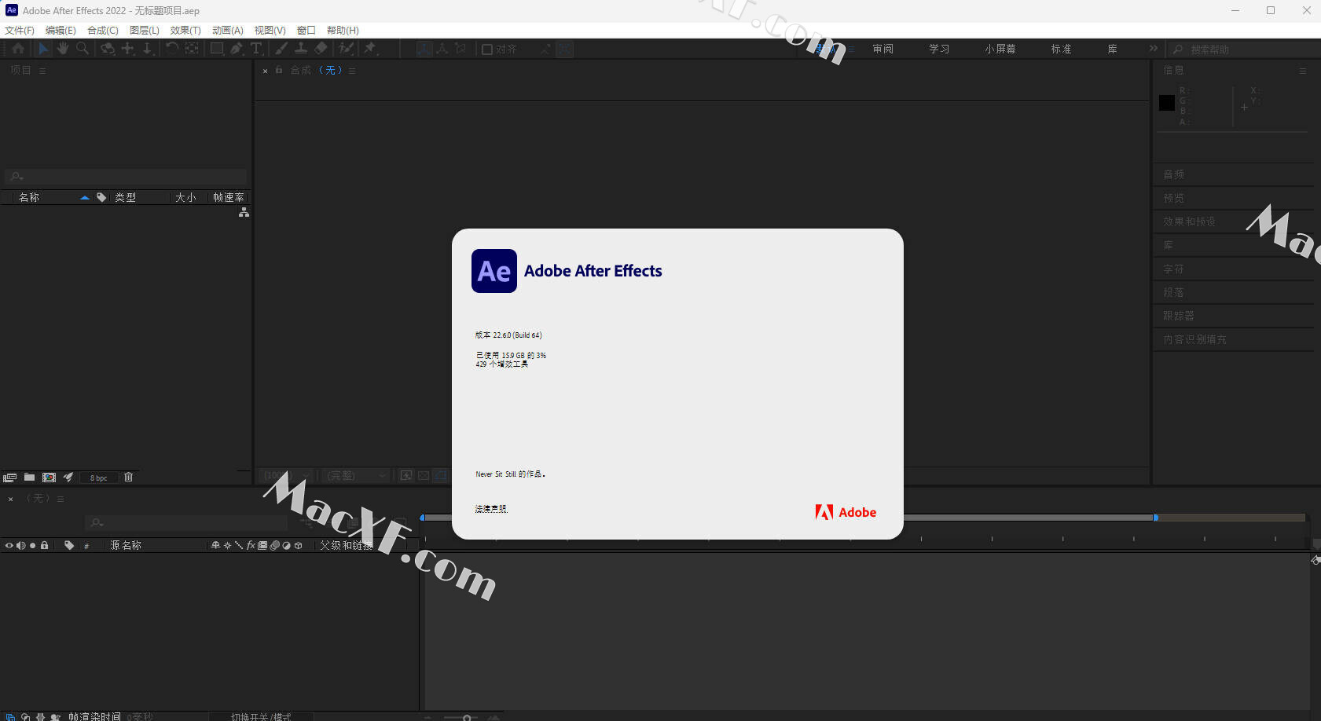The image size is (1321, 721).
Task: Click the timeline zoom slider at bottom
Action: (467, 717)
